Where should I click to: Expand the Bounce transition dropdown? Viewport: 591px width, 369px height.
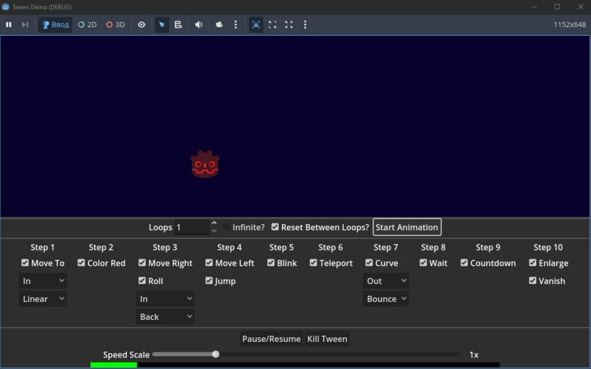pos(386,299)
